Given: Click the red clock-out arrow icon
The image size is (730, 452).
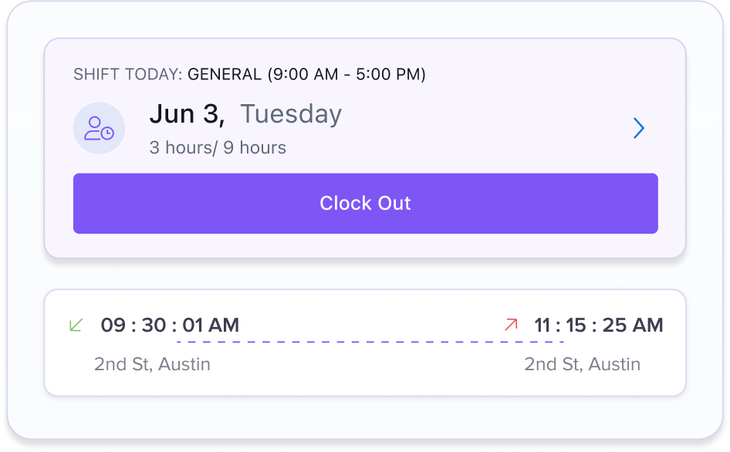Looking at the screenshot, I should [x=511, y=325].
